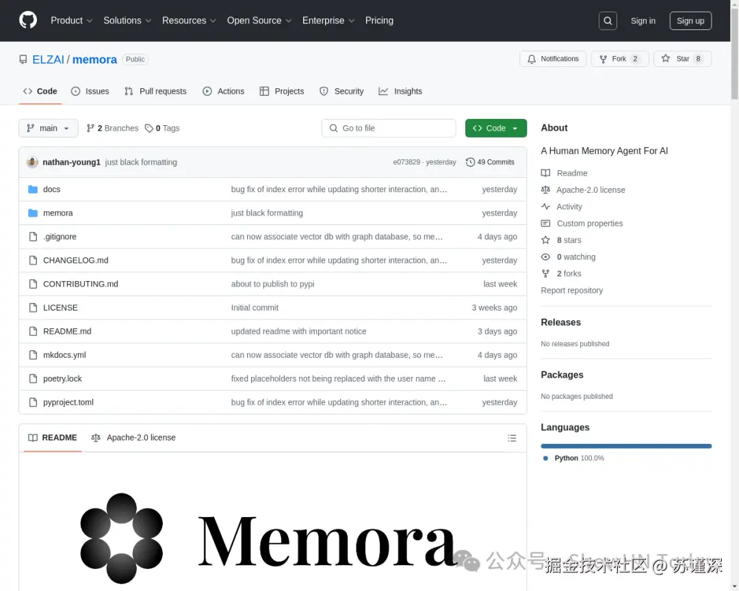Switch to the Insights tab
This screenshot has width=739, height=591.
tap(400, 92)
